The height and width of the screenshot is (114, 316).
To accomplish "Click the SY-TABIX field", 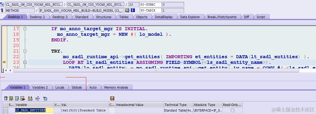I will click(x=151, y=10).
